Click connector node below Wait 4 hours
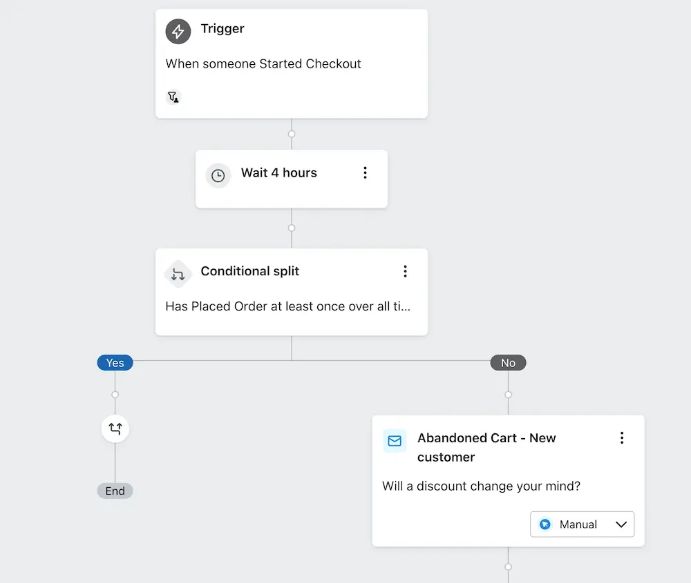 (x=292, y=228)
